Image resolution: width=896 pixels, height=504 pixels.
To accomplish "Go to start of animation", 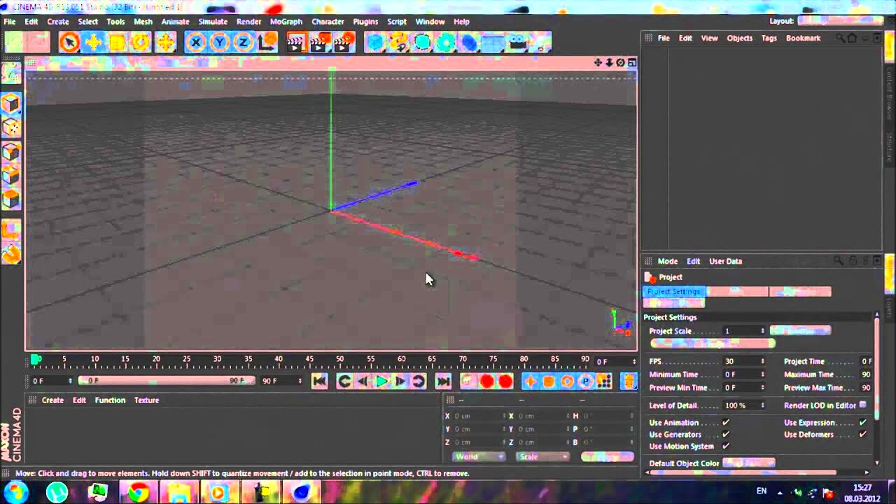I will click(319, 381).
